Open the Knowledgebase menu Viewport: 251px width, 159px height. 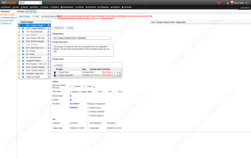click(x=67, y=7)
